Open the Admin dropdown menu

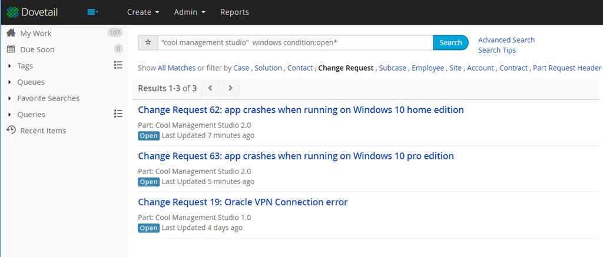[x=190, y=12]
